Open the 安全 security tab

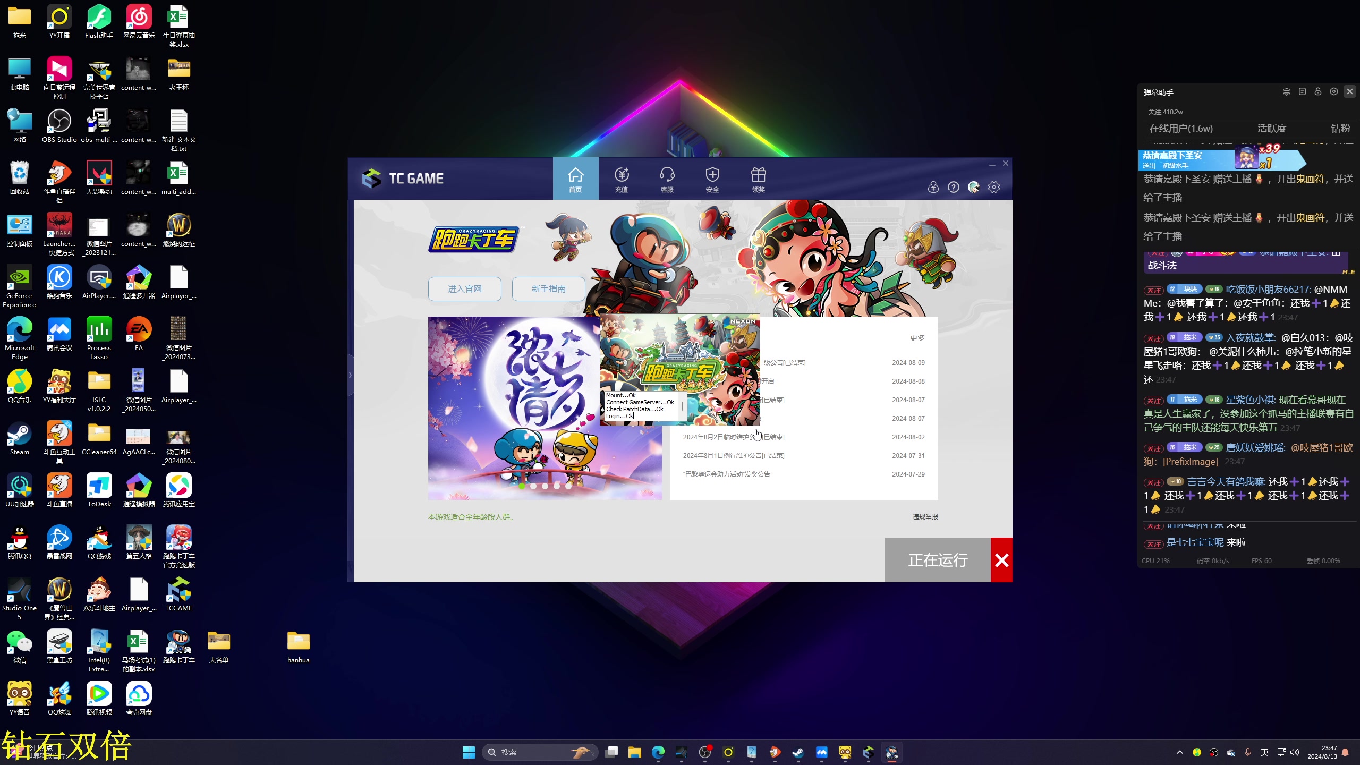point(712,179)
